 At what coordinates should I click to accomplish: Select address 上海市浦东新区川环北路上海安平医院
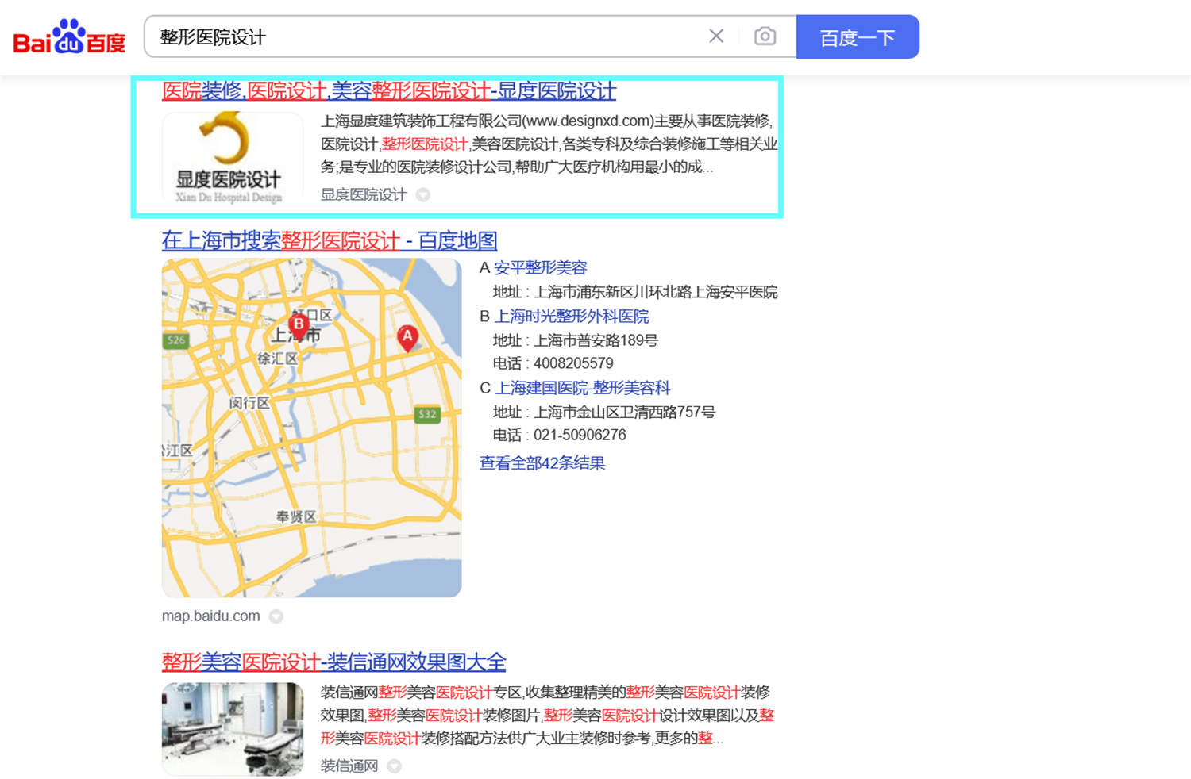[655, 292]
